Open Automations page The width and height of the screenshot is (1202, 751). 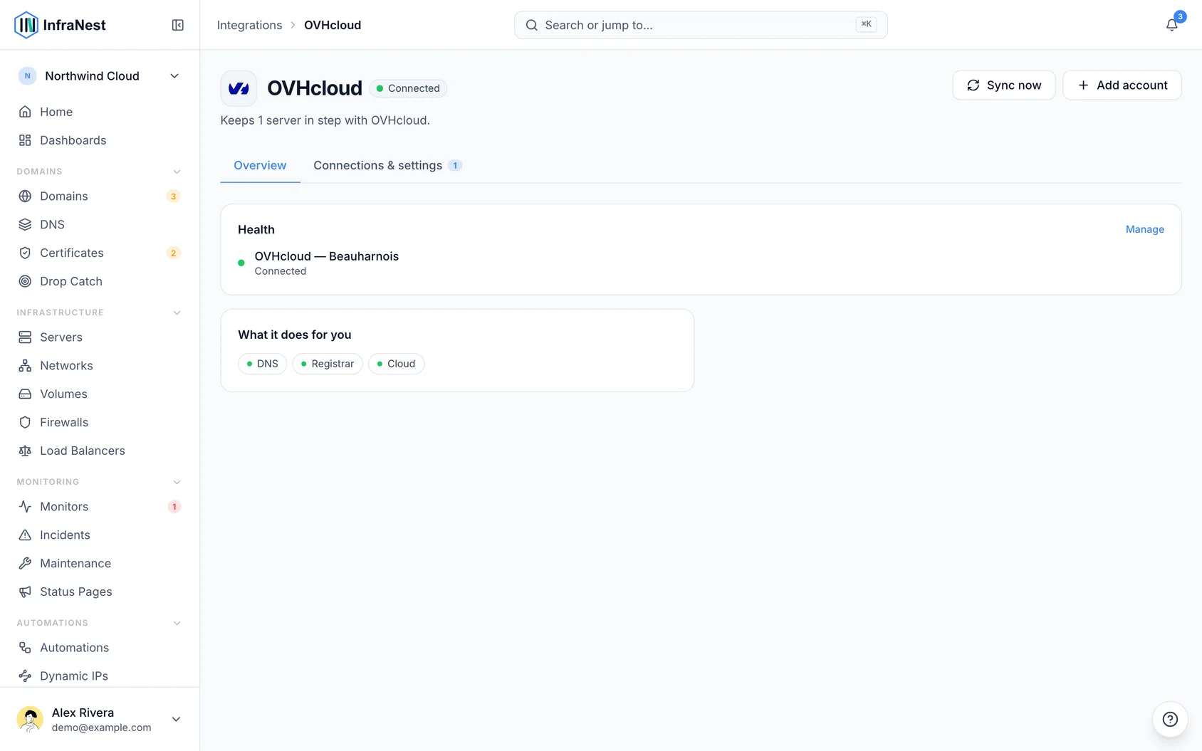tap(100, 647)
